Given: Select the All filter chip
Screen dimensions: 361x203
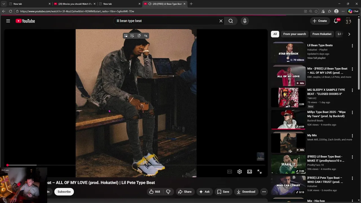Looking at the screenshot, I should click(275, 34).
